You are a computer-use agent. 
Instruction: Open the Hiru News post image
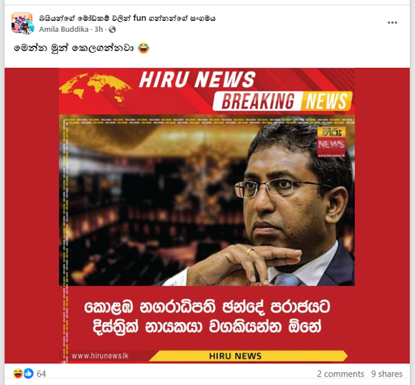(x=207, y=216)
